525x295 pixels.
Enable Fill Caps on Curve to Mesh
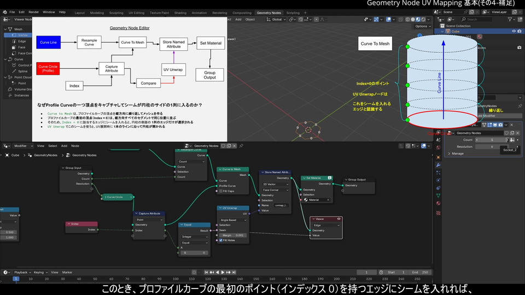221,191
